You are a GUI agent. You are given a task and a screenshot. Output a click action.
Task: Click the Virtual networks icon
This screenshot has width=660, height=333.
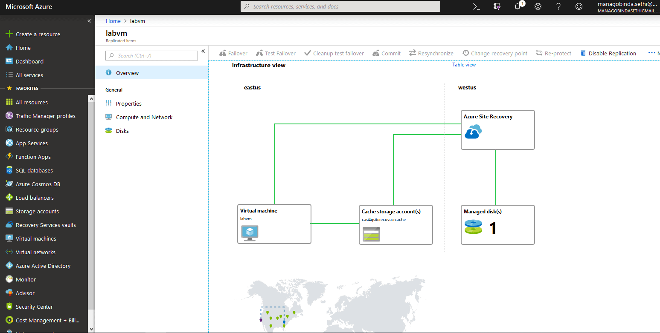(9, 252)
